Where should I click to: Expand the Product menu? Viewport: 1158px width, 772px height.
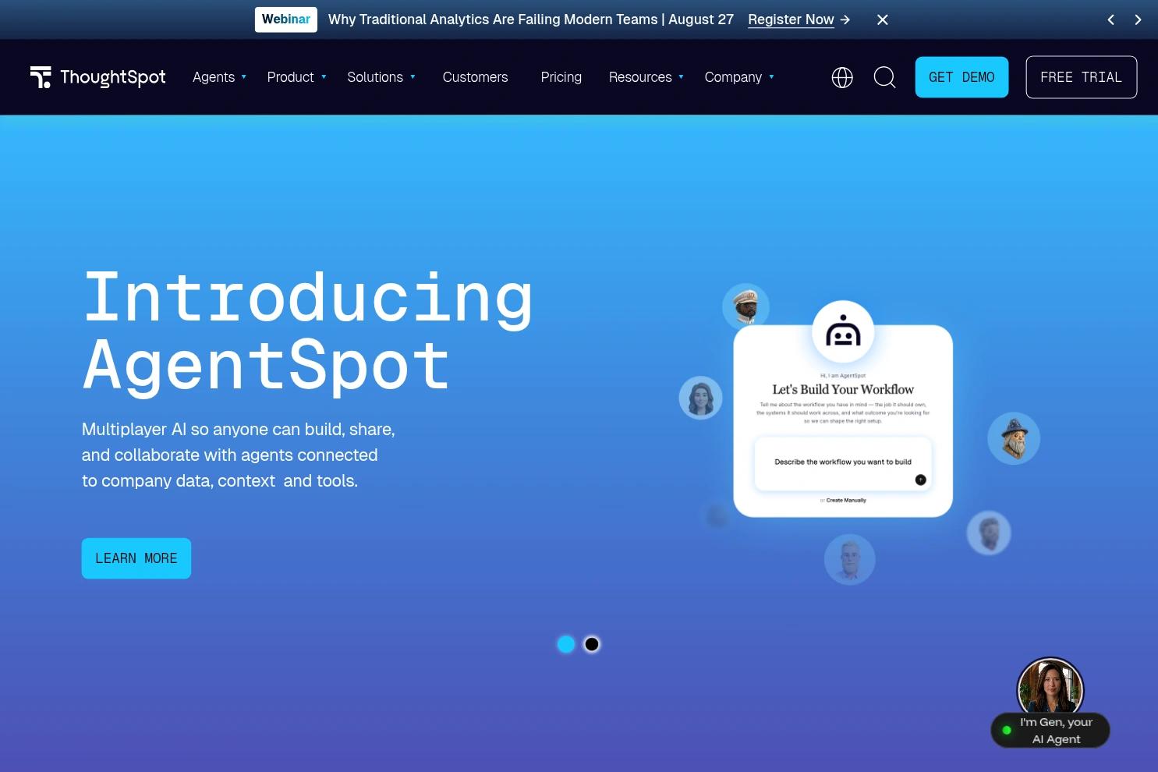click(296, 77)
